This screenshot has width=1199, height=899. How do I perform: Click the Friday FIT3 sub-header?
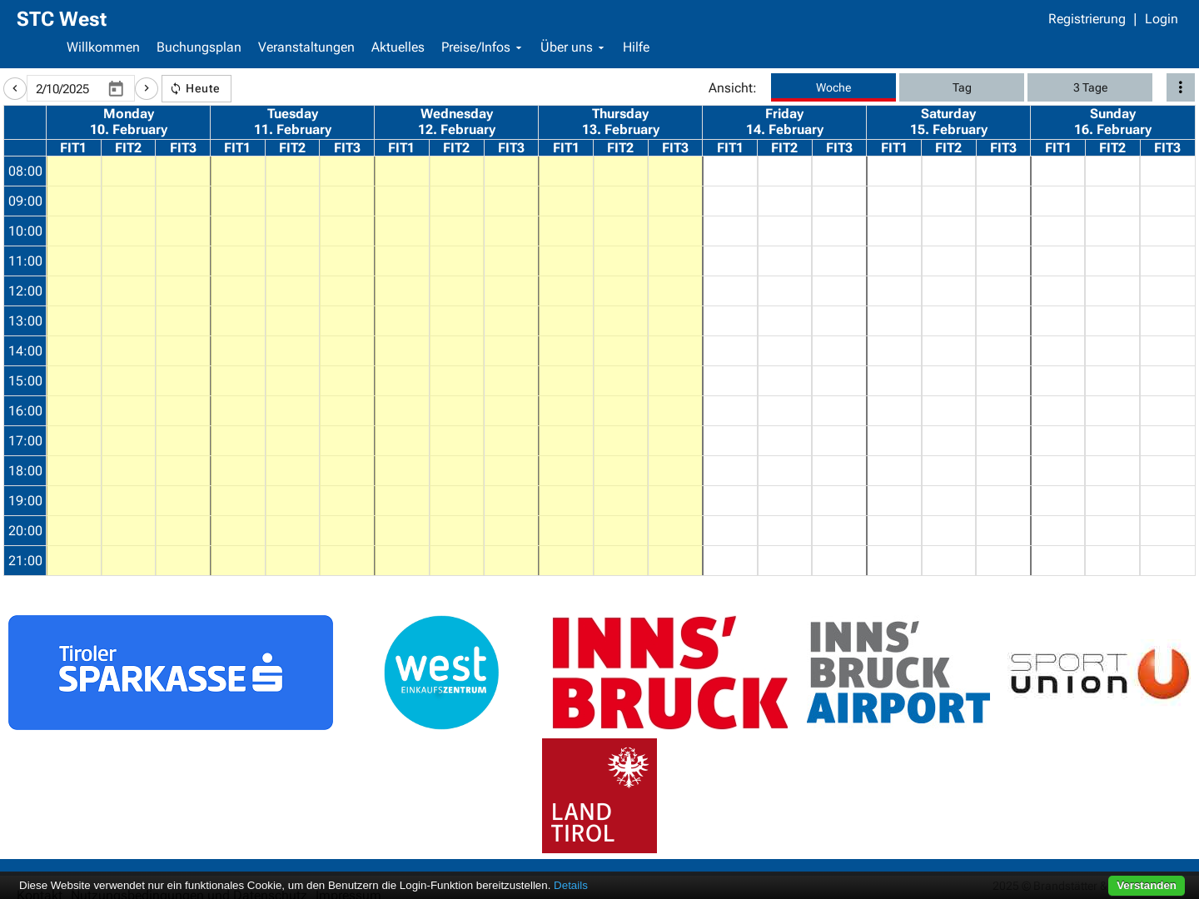point(839,148)
